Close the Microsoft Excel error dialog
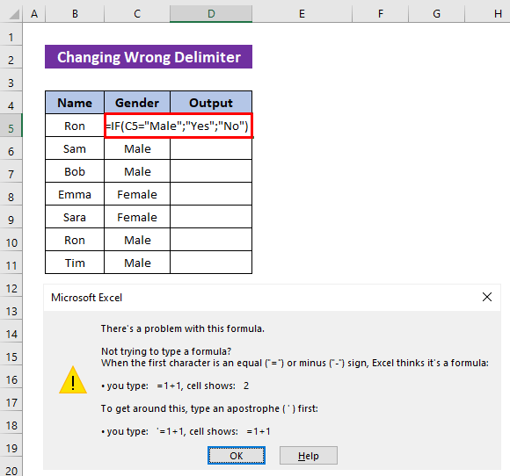This screenshot has height=476, width=510. (487, 297)
